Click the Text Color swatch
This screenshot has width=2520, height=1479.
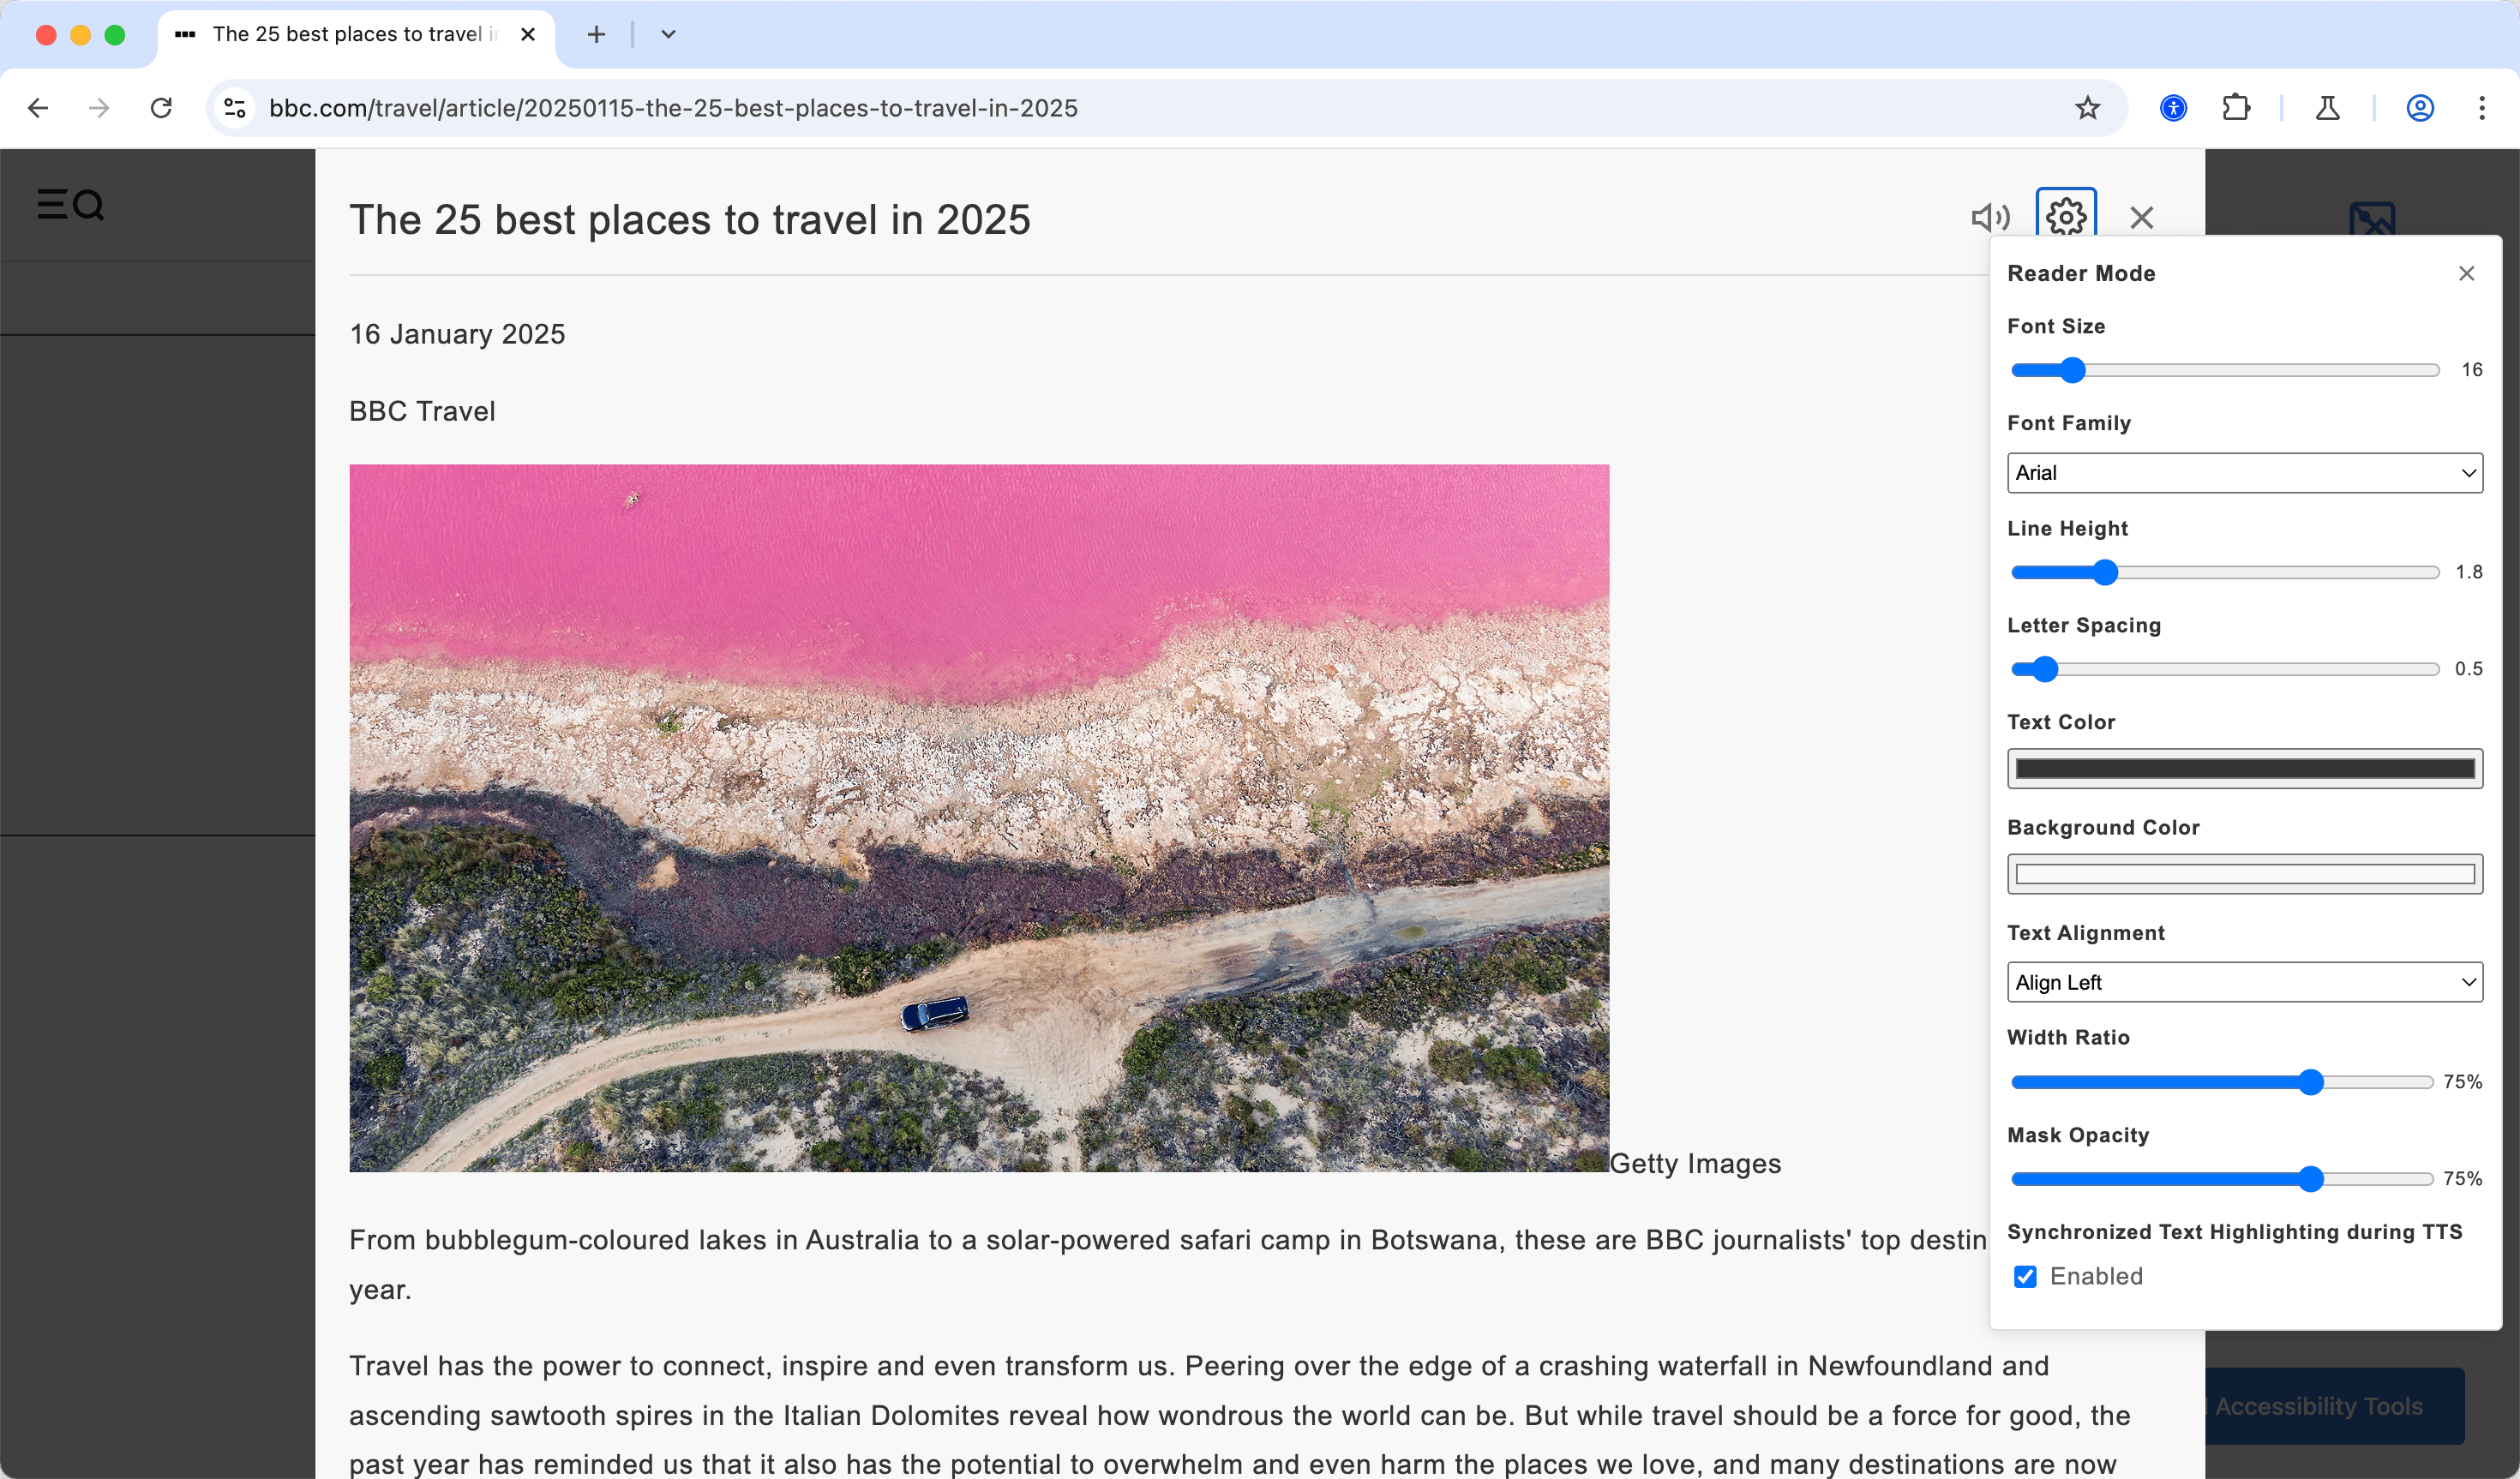click(x=2244, y=768)
